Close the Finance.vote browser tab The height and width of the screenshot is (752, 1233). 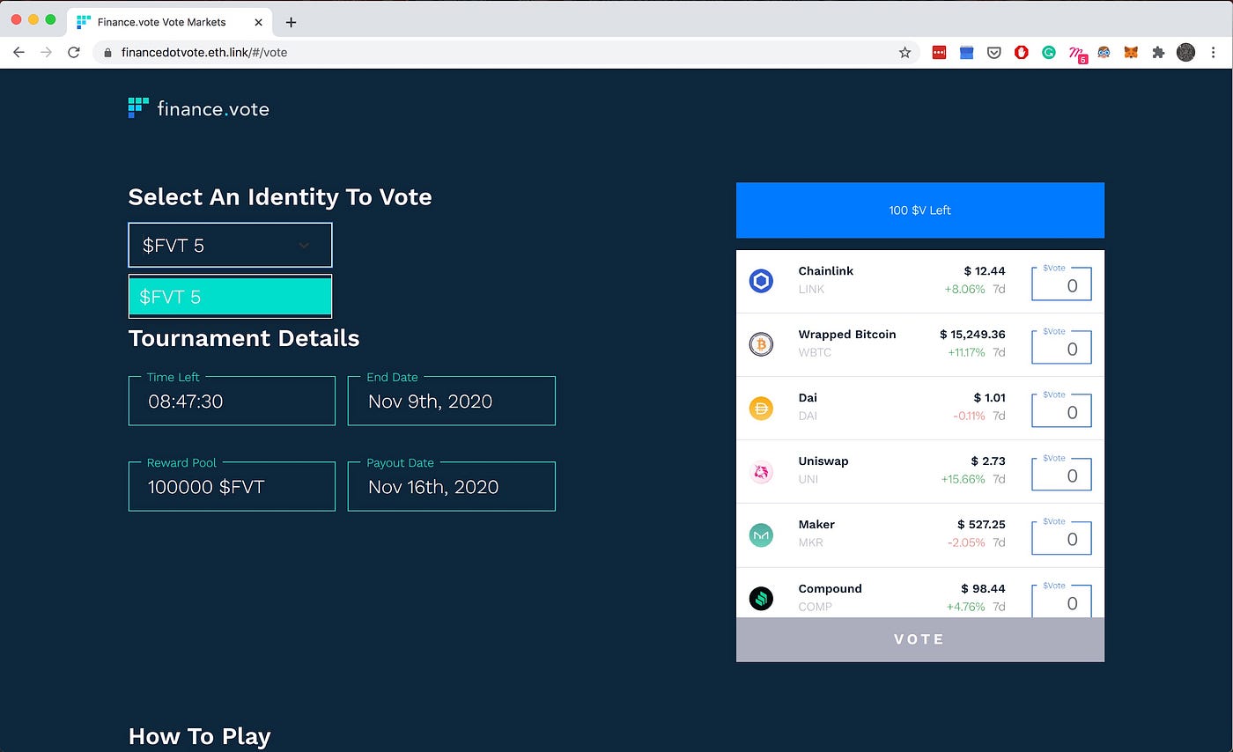pyautogui.click(x=258, y=22)
